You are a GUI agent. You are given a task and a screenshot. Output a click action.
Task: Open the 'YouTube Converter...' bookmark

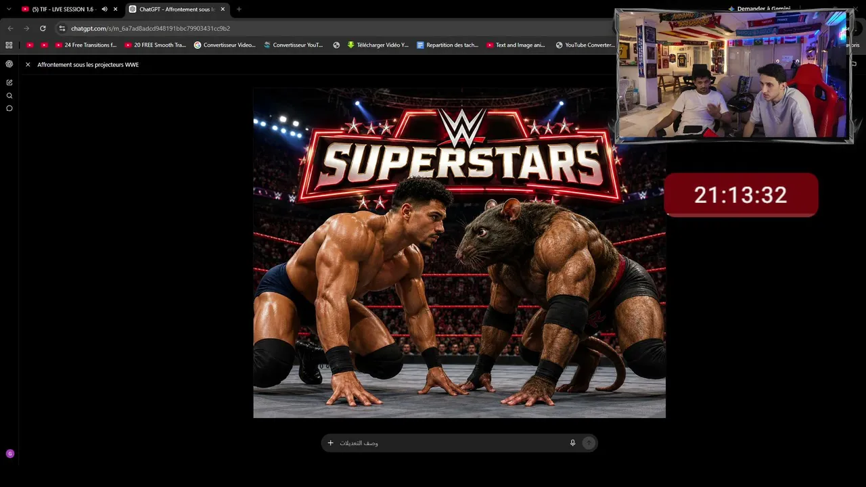585,45
